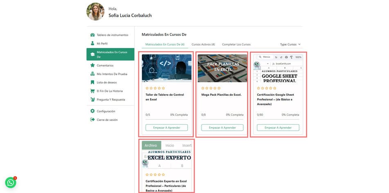
Task: Click the name Sofia Lucia Corbaluch
Action: (x=130, y=16)
